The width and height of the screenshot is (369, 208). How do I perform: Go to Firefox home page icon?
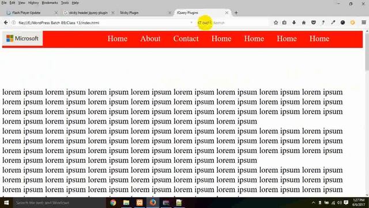[304, 23]
